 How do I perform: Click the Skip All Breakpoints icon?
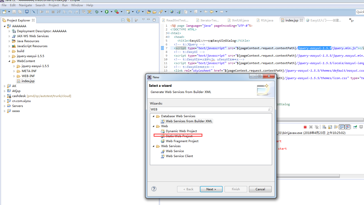pos(33,12)
